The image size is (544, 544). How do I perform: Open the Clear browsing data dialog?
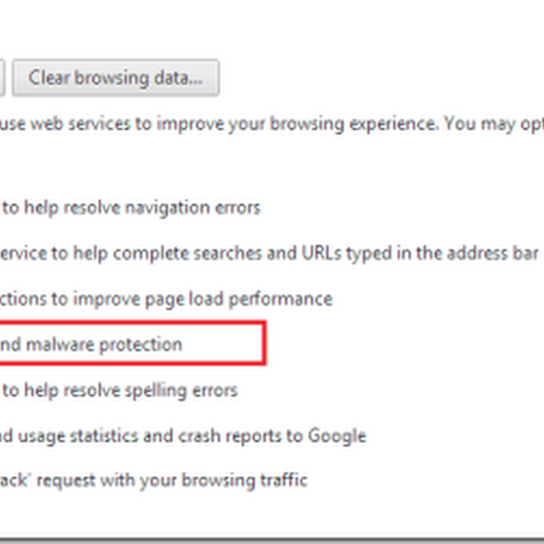click(x=116, y=78)
